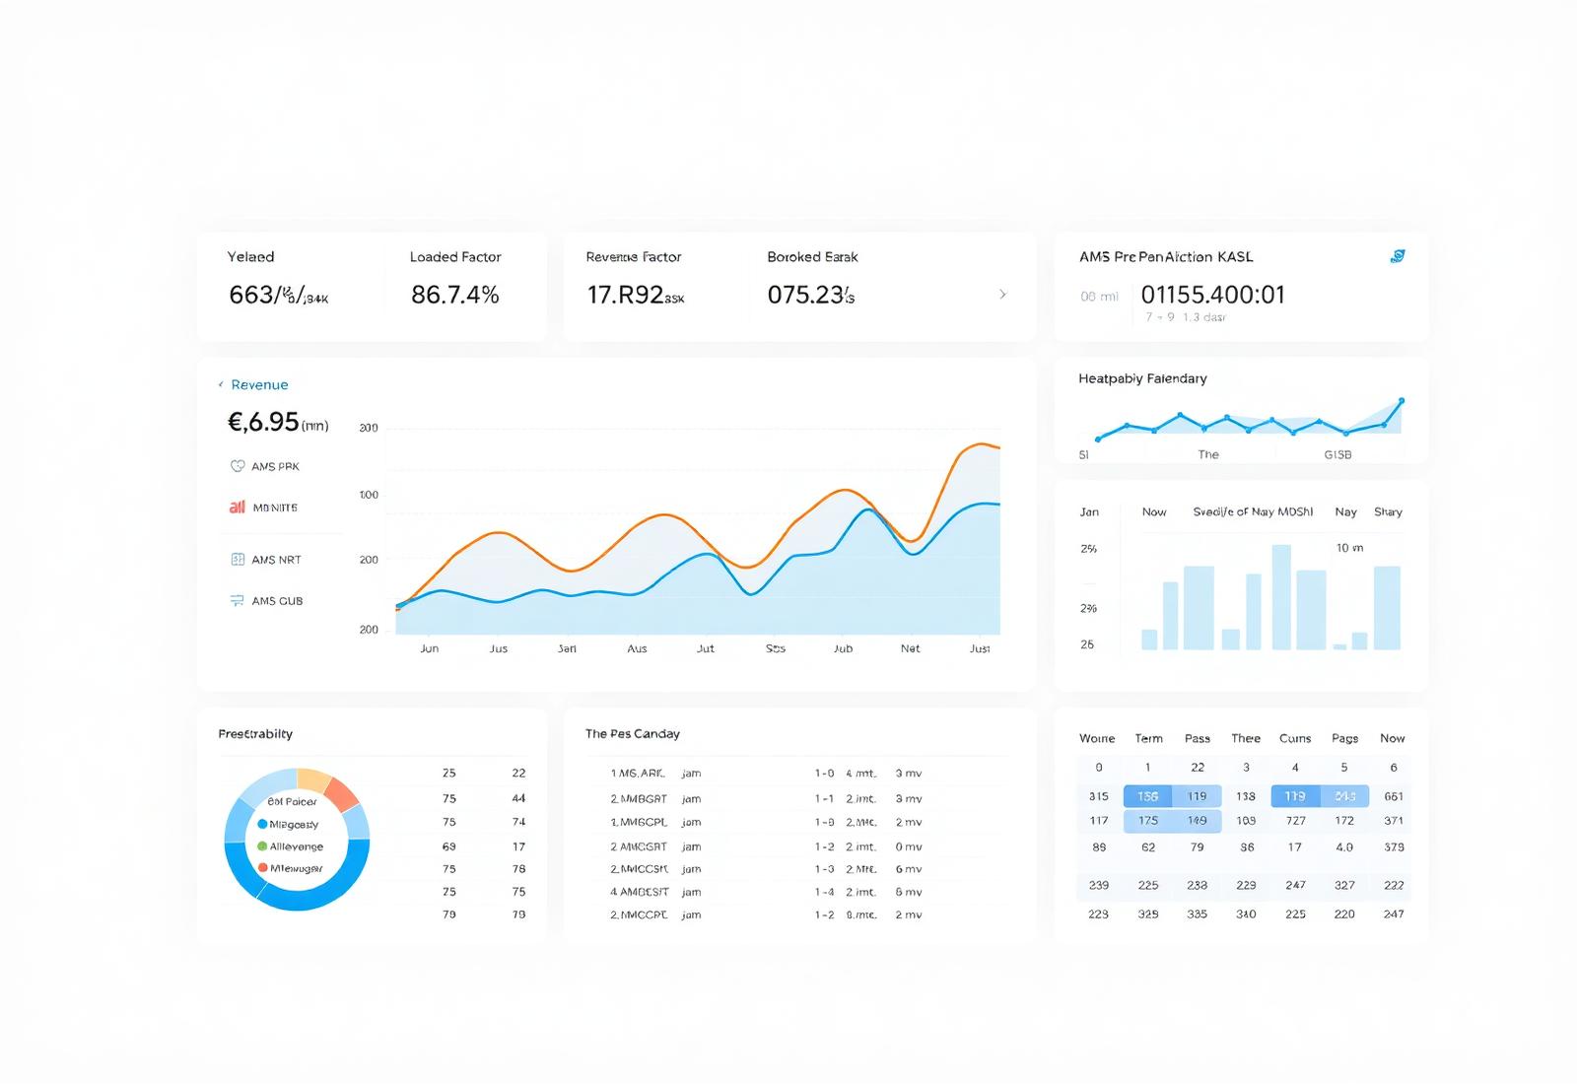1577x1084 pixels.
Task: Click the Term column header
Action: (x=1148, y=738)
